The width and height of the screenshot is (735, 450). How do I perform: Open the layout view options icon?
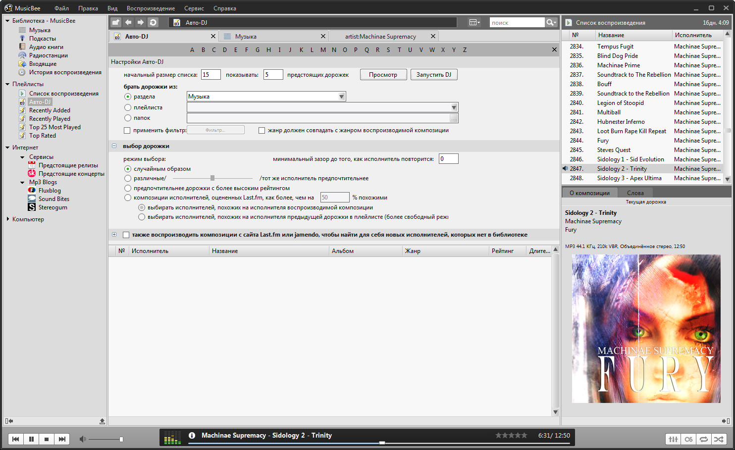coord(474,22)
